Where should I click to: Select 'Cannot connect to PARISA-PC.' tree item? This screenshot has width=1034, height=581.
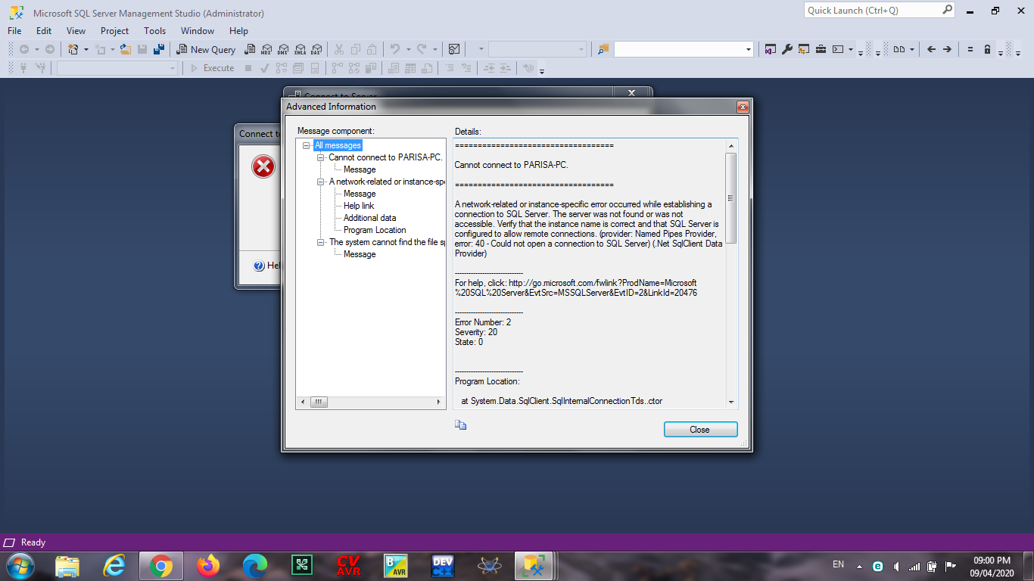pyautogui.click(x=385, y=157)
